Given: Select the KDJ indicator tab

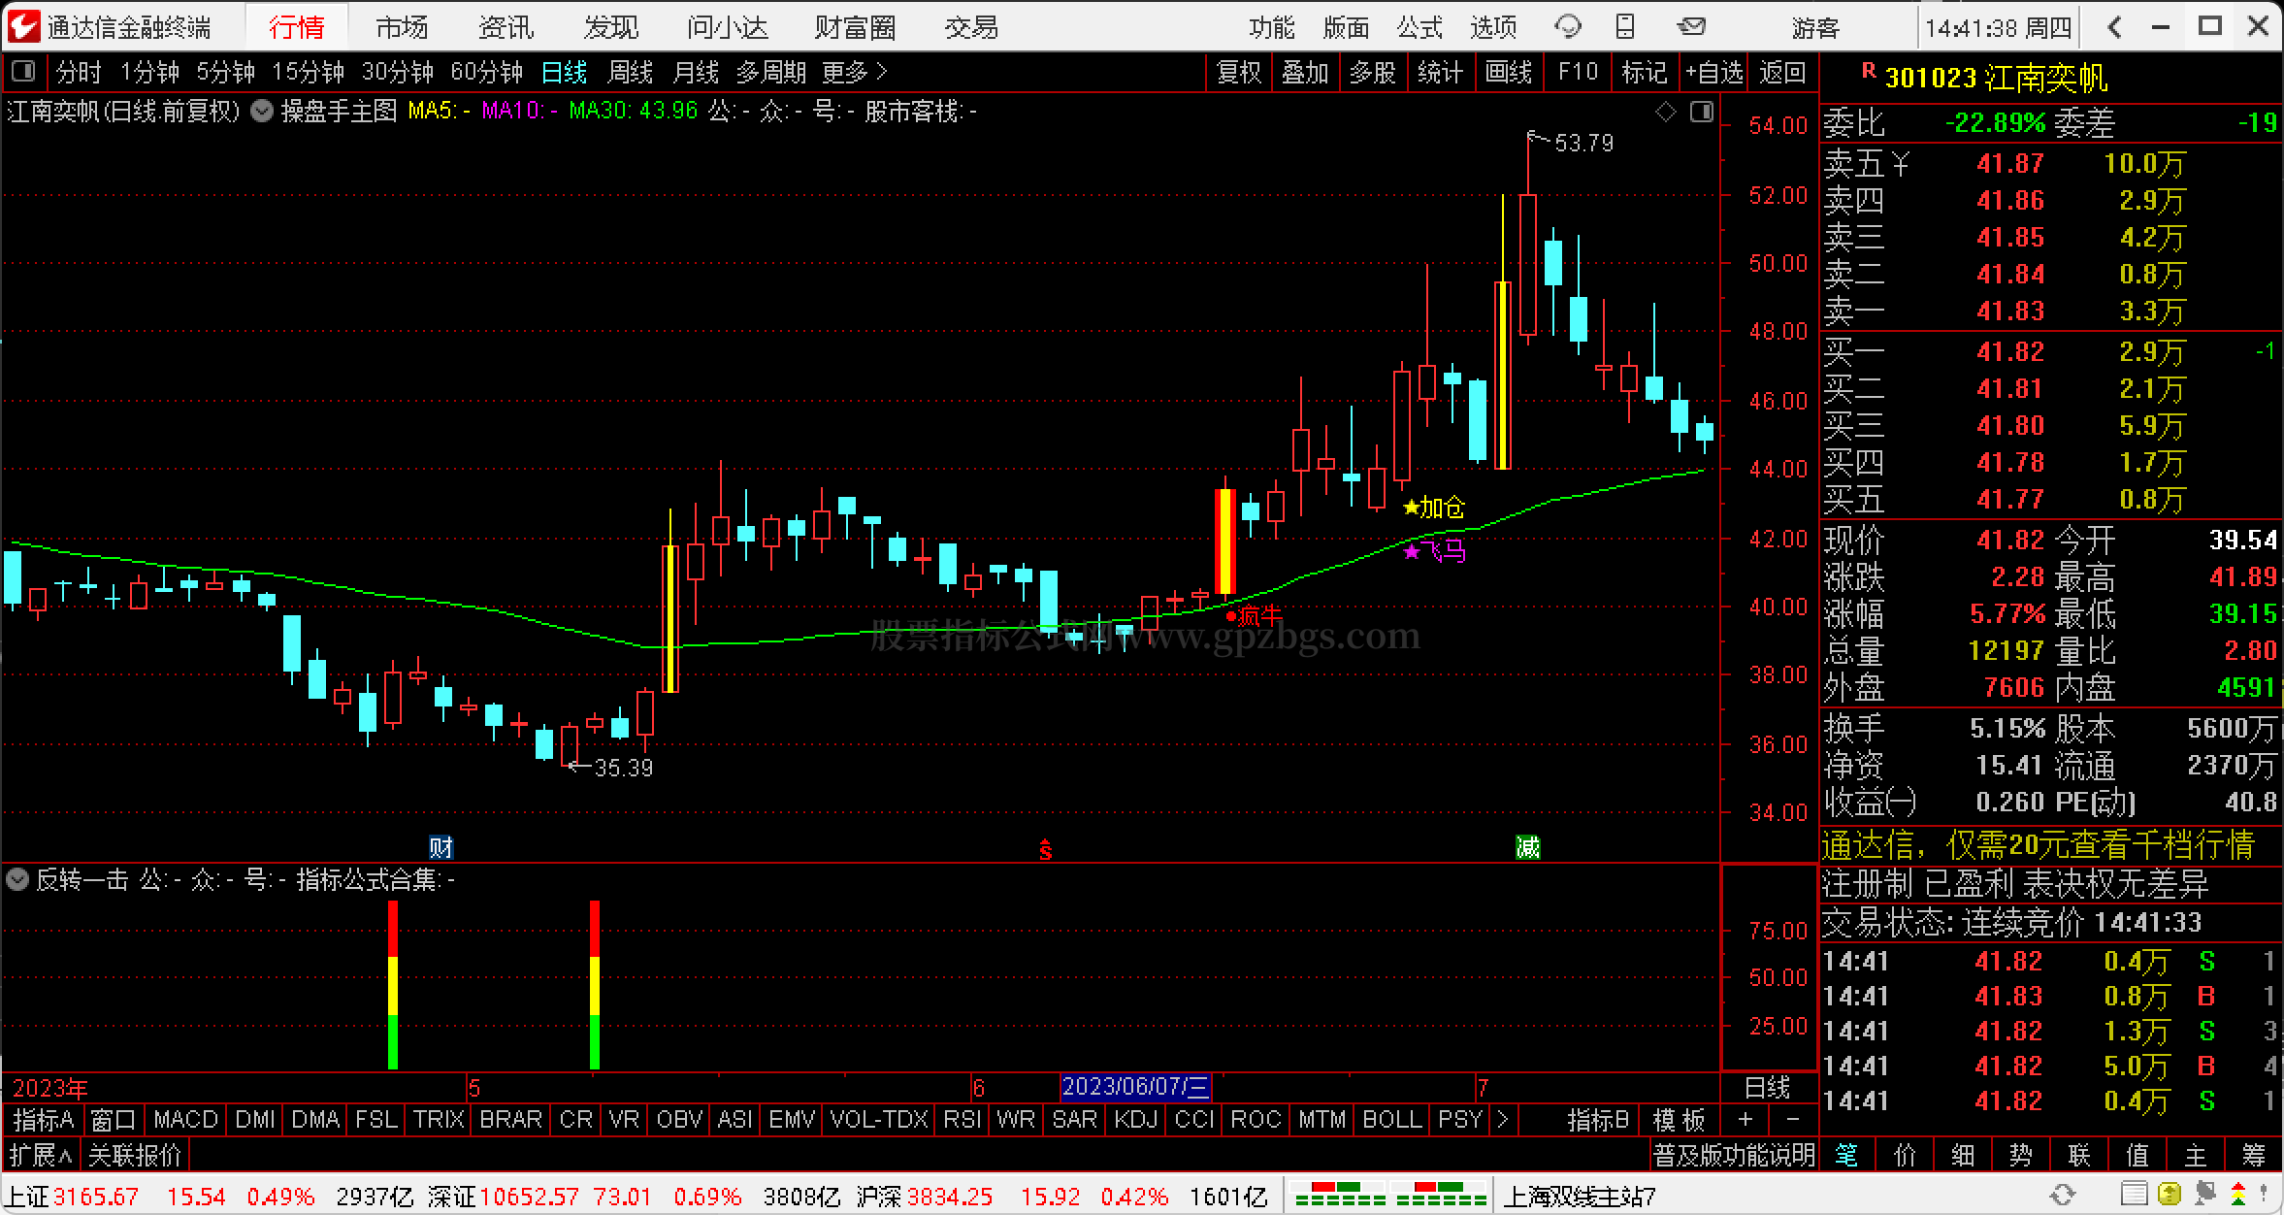Looking at the screenshot, I should pos(1136,1120).
